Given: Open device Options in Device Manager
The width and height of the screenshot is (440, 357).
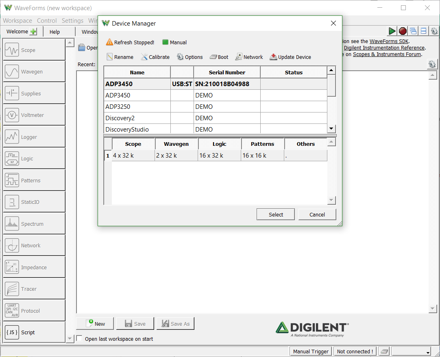Looking at the screenshot, I should pyautogui.click(x=190, y=57).
